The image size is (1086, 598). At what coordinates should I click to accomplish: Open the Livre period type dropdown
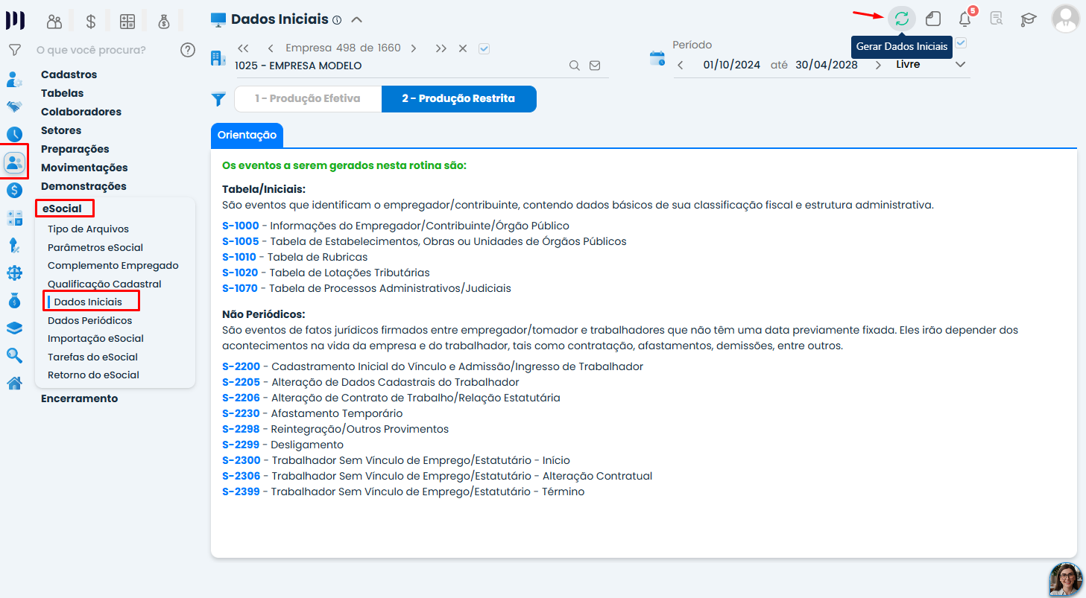(931, 65)
